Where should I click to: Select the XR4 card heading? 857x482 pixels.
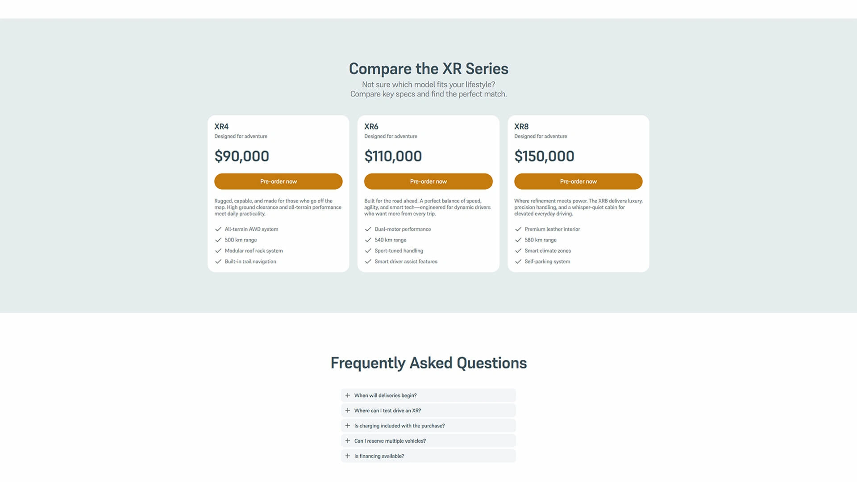220,126
